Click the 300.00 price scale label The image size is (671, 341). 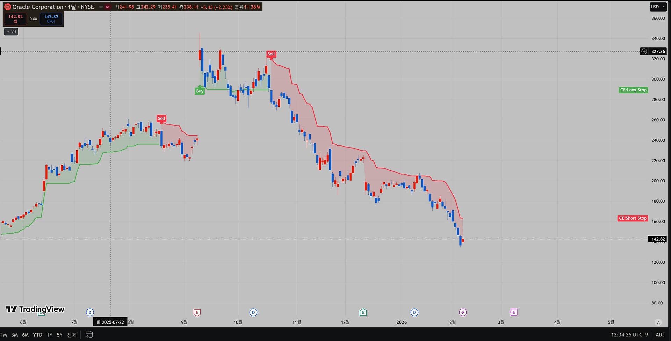(x=658, y=79)
